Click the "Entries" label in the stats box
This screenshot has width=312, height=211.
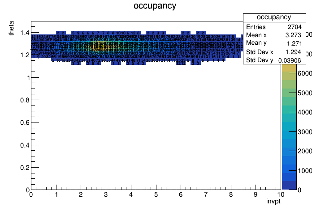pyautogui.click(x=256, y=27)
